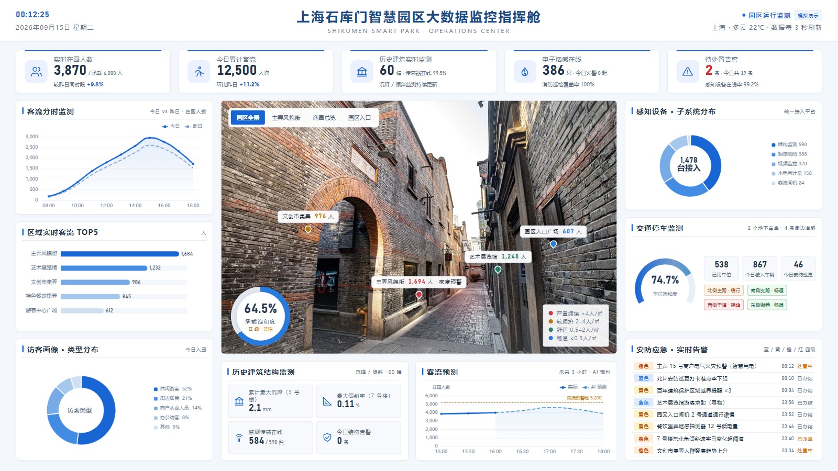Open alert 艺术展览馆游客求助

click(723, 402)
